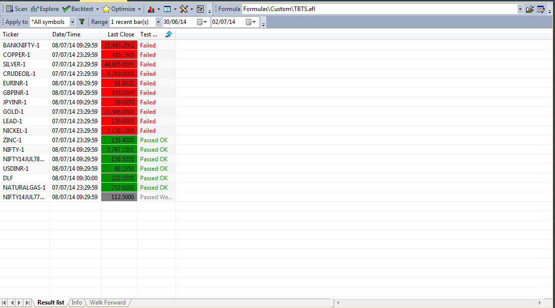Click the layout window icon
The height and width of the screenshot is (308, 555).
point(168,9)
